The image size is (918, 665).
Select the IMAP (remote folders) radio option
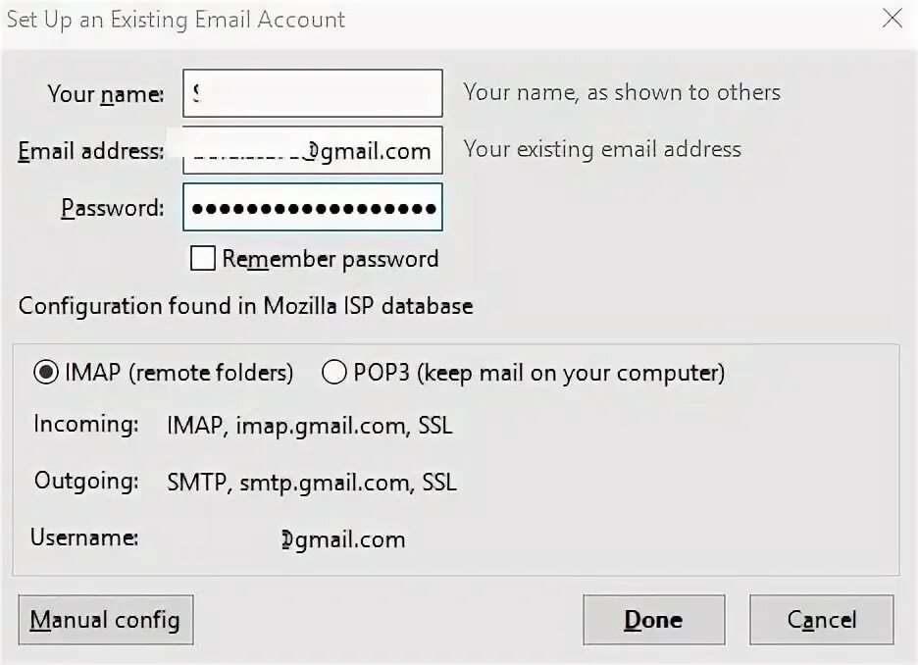coord(45,373)
